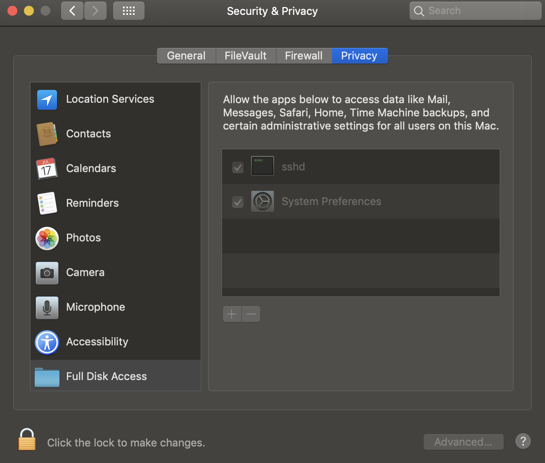Click the Camera icon in sidebar
The width and height of the screenshot is (545, 463).
point(47,273)
